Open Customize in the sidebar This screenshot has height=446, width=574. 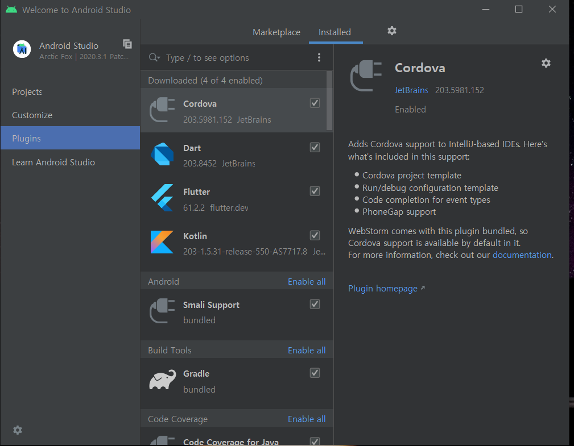pos(32,115)
